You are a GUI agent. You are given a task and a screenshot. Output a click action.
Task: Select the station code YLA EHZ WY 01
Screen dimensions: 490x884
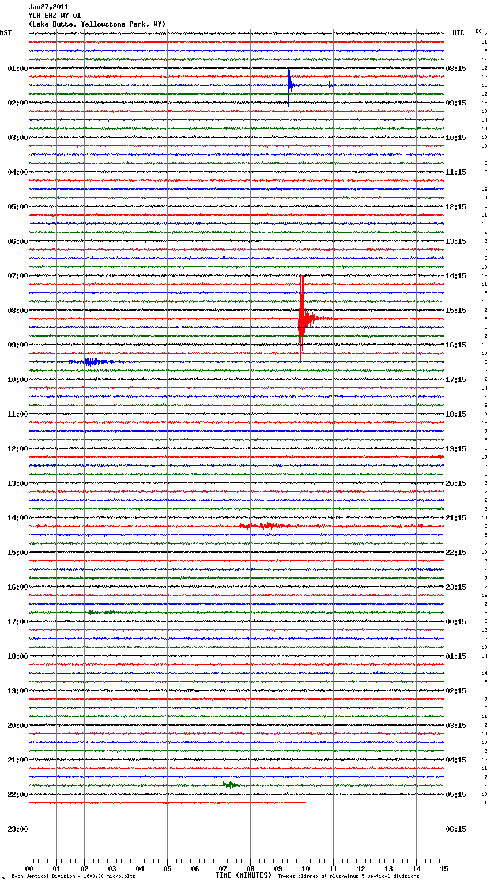point(55,16)
